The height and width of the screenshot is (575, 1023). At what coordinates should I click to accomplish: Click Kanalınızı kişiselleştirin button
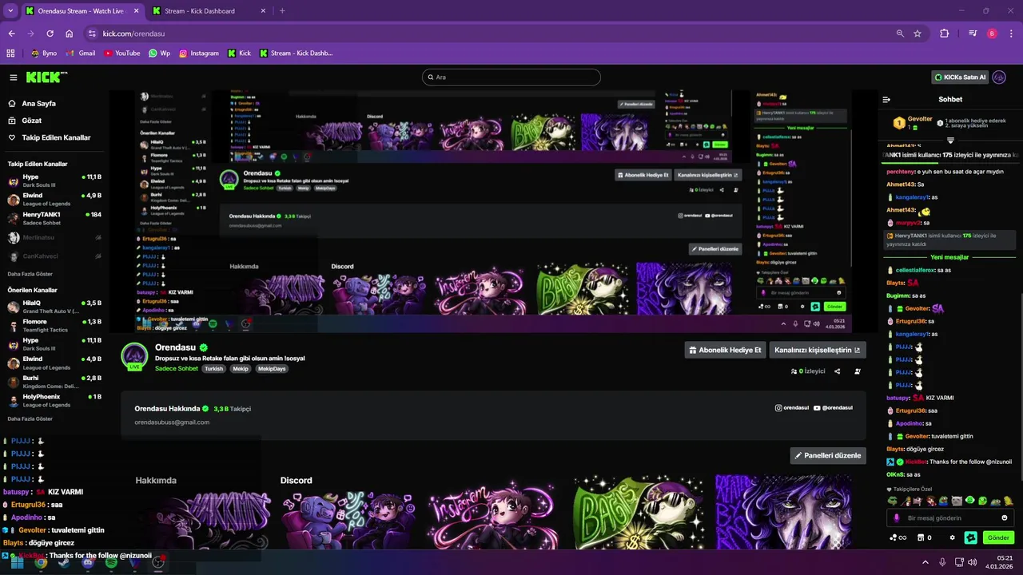(818, 350)
